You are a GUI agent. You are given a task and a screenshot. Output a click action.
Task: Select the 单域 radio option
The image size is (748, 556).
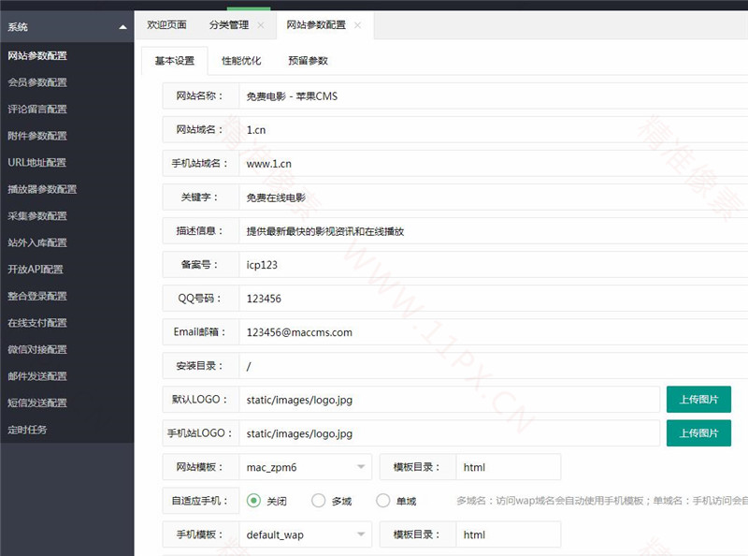(383, 500)
